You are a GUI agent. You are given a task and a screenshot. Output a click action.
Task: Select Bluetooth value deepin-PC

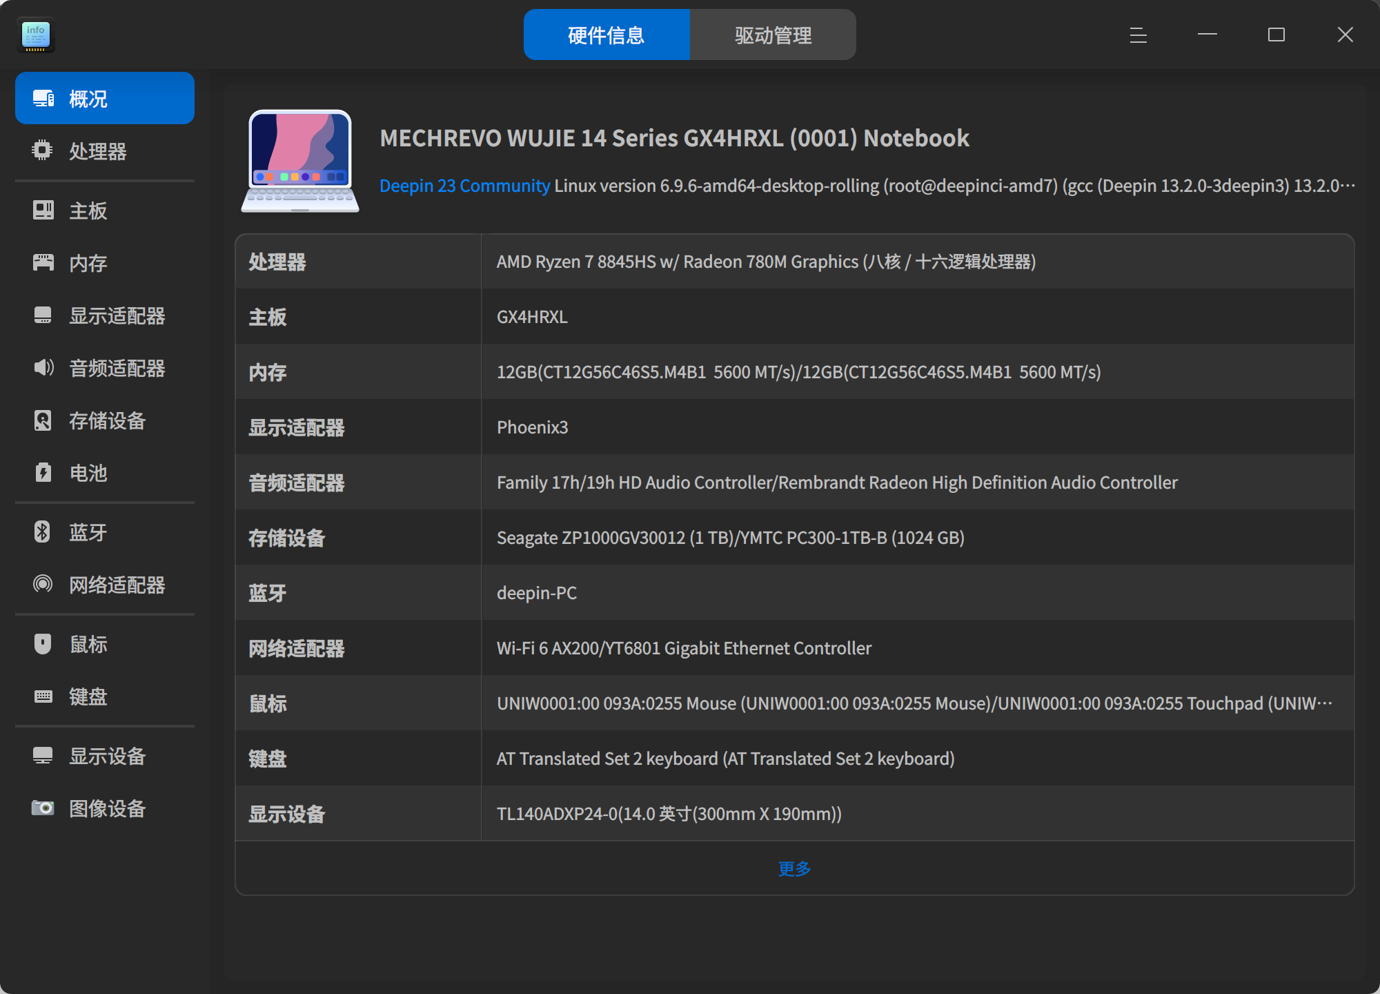click(536, 593)
